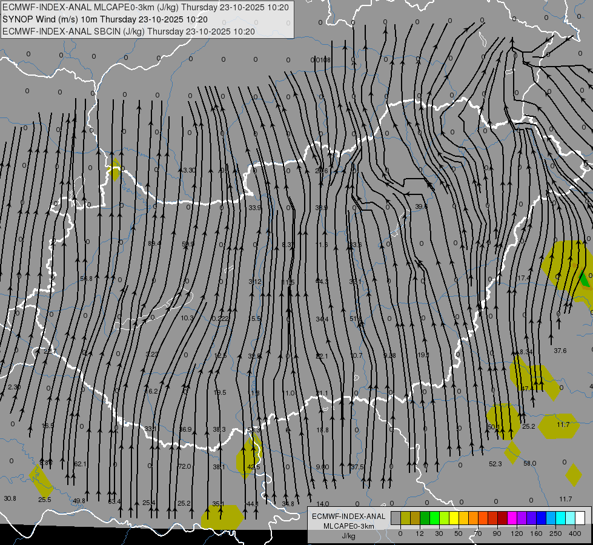
Task: Select the bright green legend swatch
Action: pos(435,518)
